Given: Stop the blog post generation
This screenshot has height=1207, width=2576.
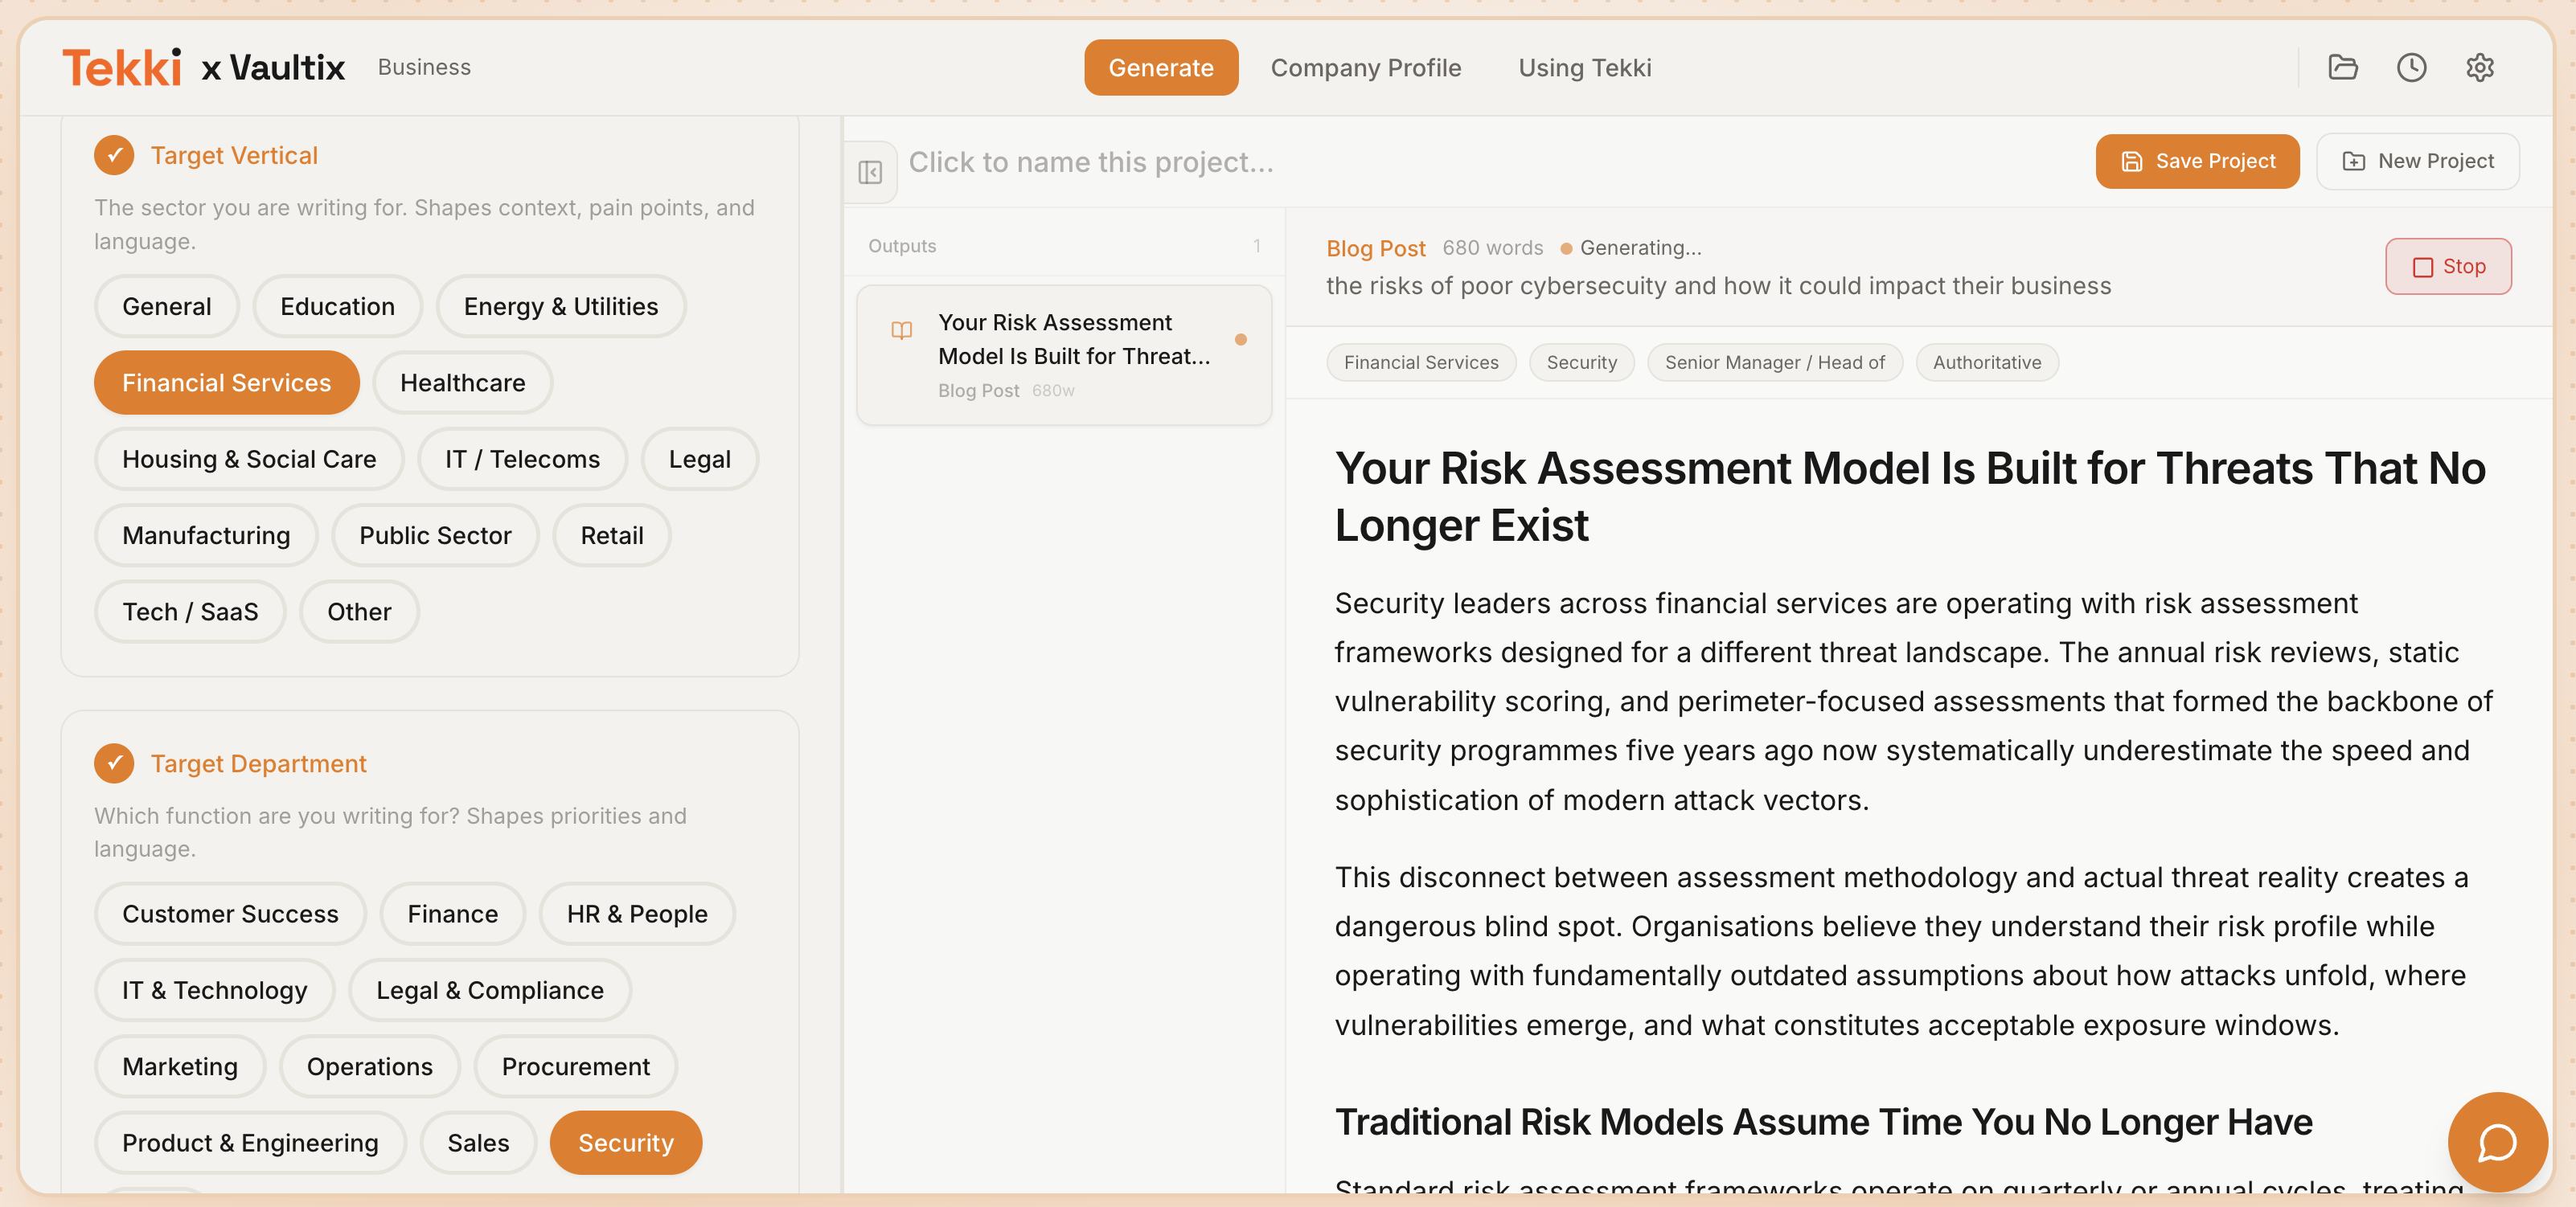Looking at the screenshot, I should pos(2447,266).
